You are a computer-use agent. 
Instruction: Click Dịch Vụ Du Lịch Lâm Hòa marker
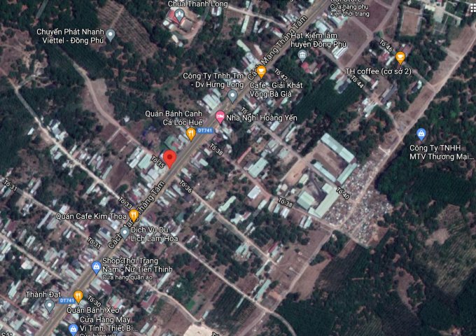click(x=125, y=232)
